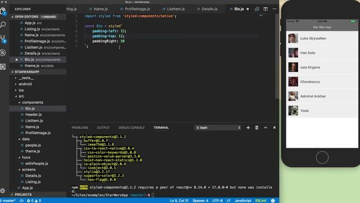Open the editor more actions ellipsis
This screenshot has width=360, height=203.
274,9
